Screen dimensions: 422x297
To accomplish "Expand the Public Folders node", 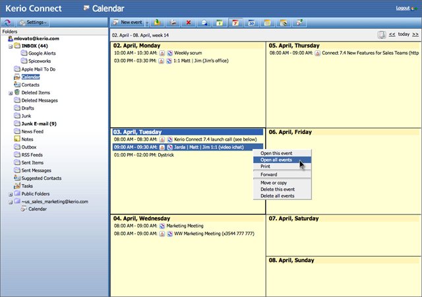I will click(11, 194).
